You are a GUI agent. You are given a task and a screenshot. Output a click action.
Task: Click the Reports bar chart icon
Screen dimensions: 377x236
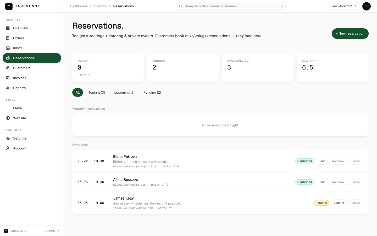point(8,88)
